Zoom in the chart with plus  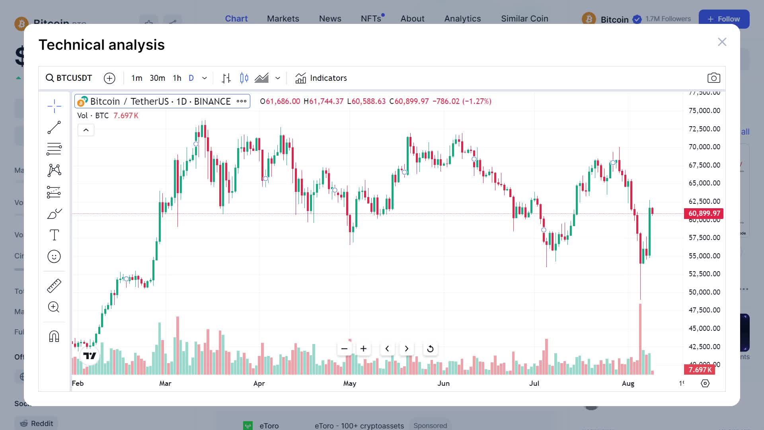pyautogui.click(x=363, y=349)
